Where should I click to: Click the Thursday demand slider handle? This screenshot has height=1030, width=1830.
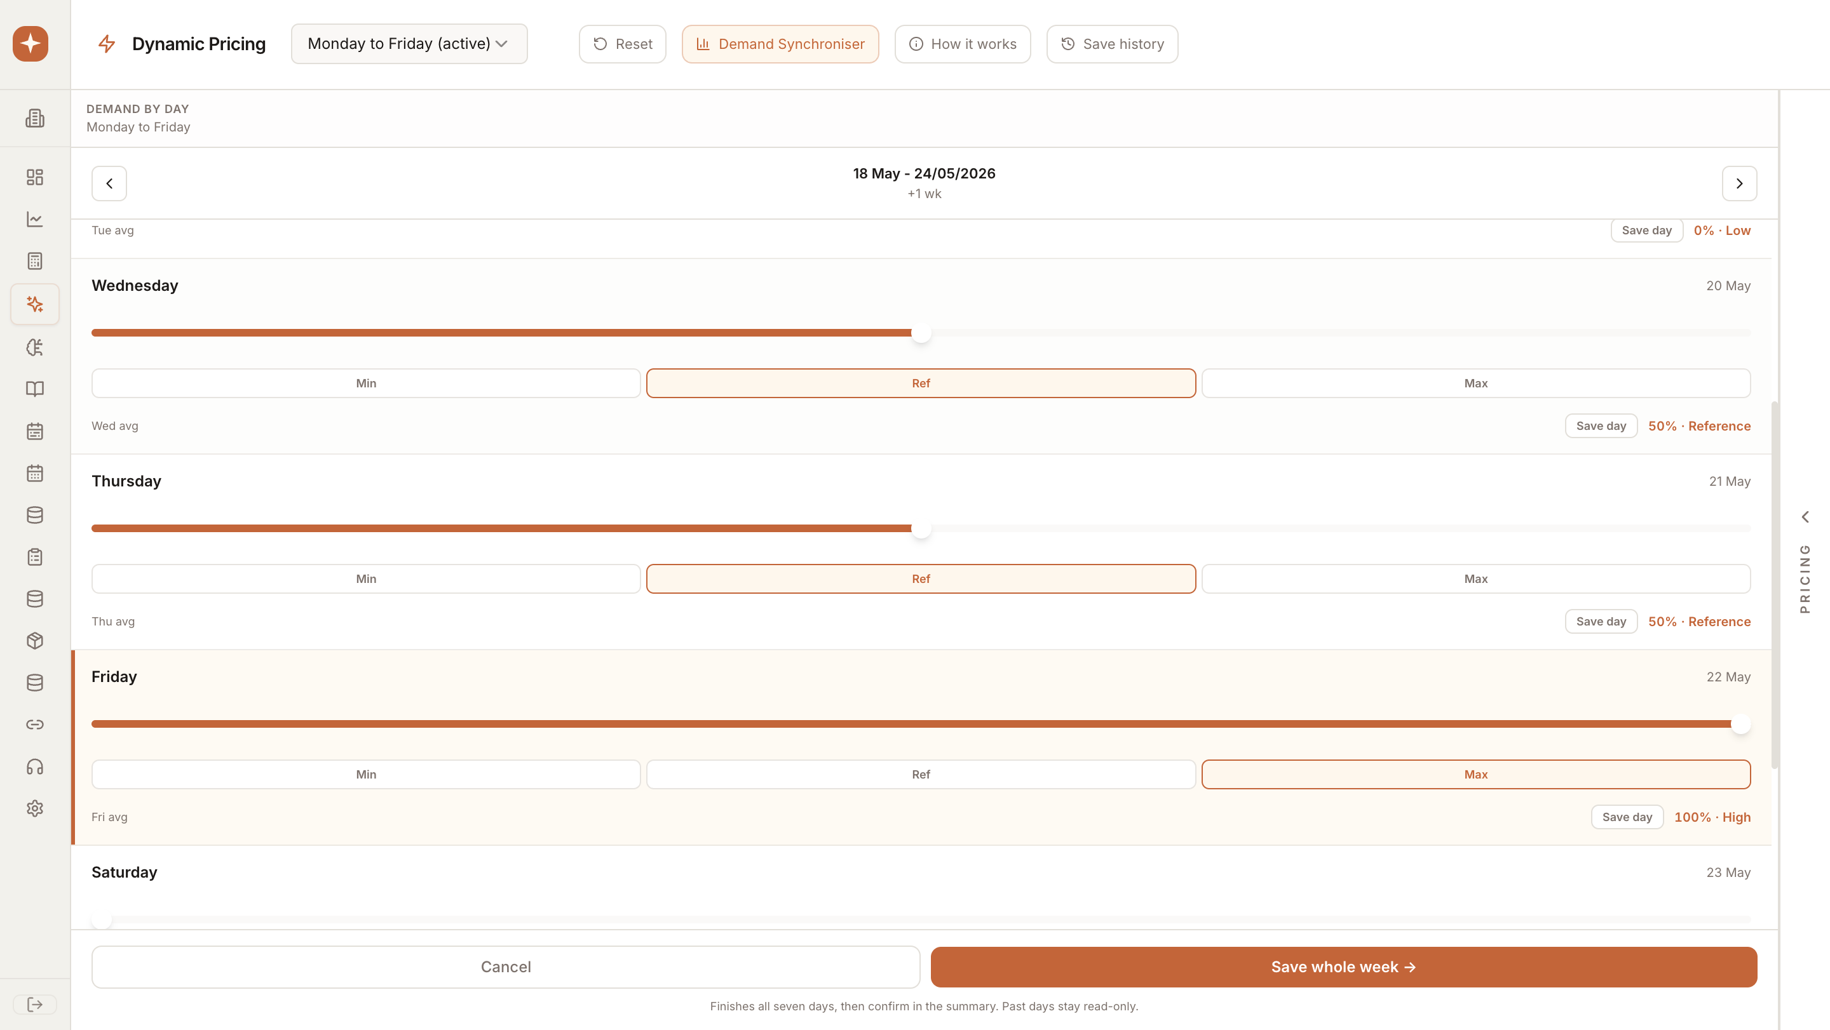click(x=921, y=529)
